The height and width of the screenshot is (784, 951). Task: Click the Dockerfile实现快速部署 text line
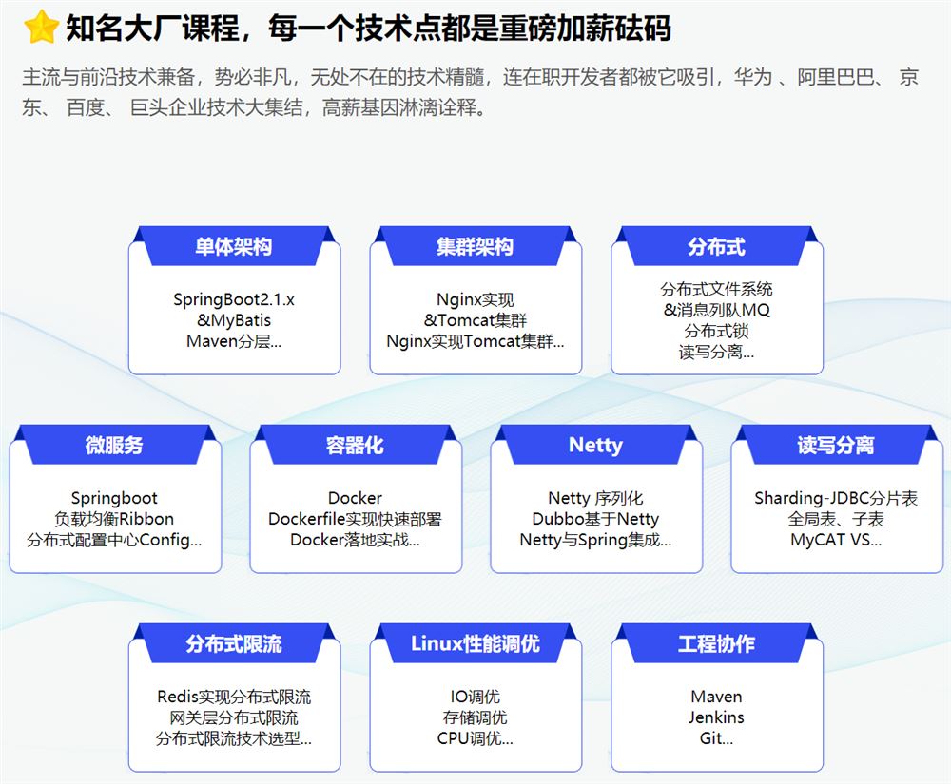pyautogui.click(x=356, y=519)
